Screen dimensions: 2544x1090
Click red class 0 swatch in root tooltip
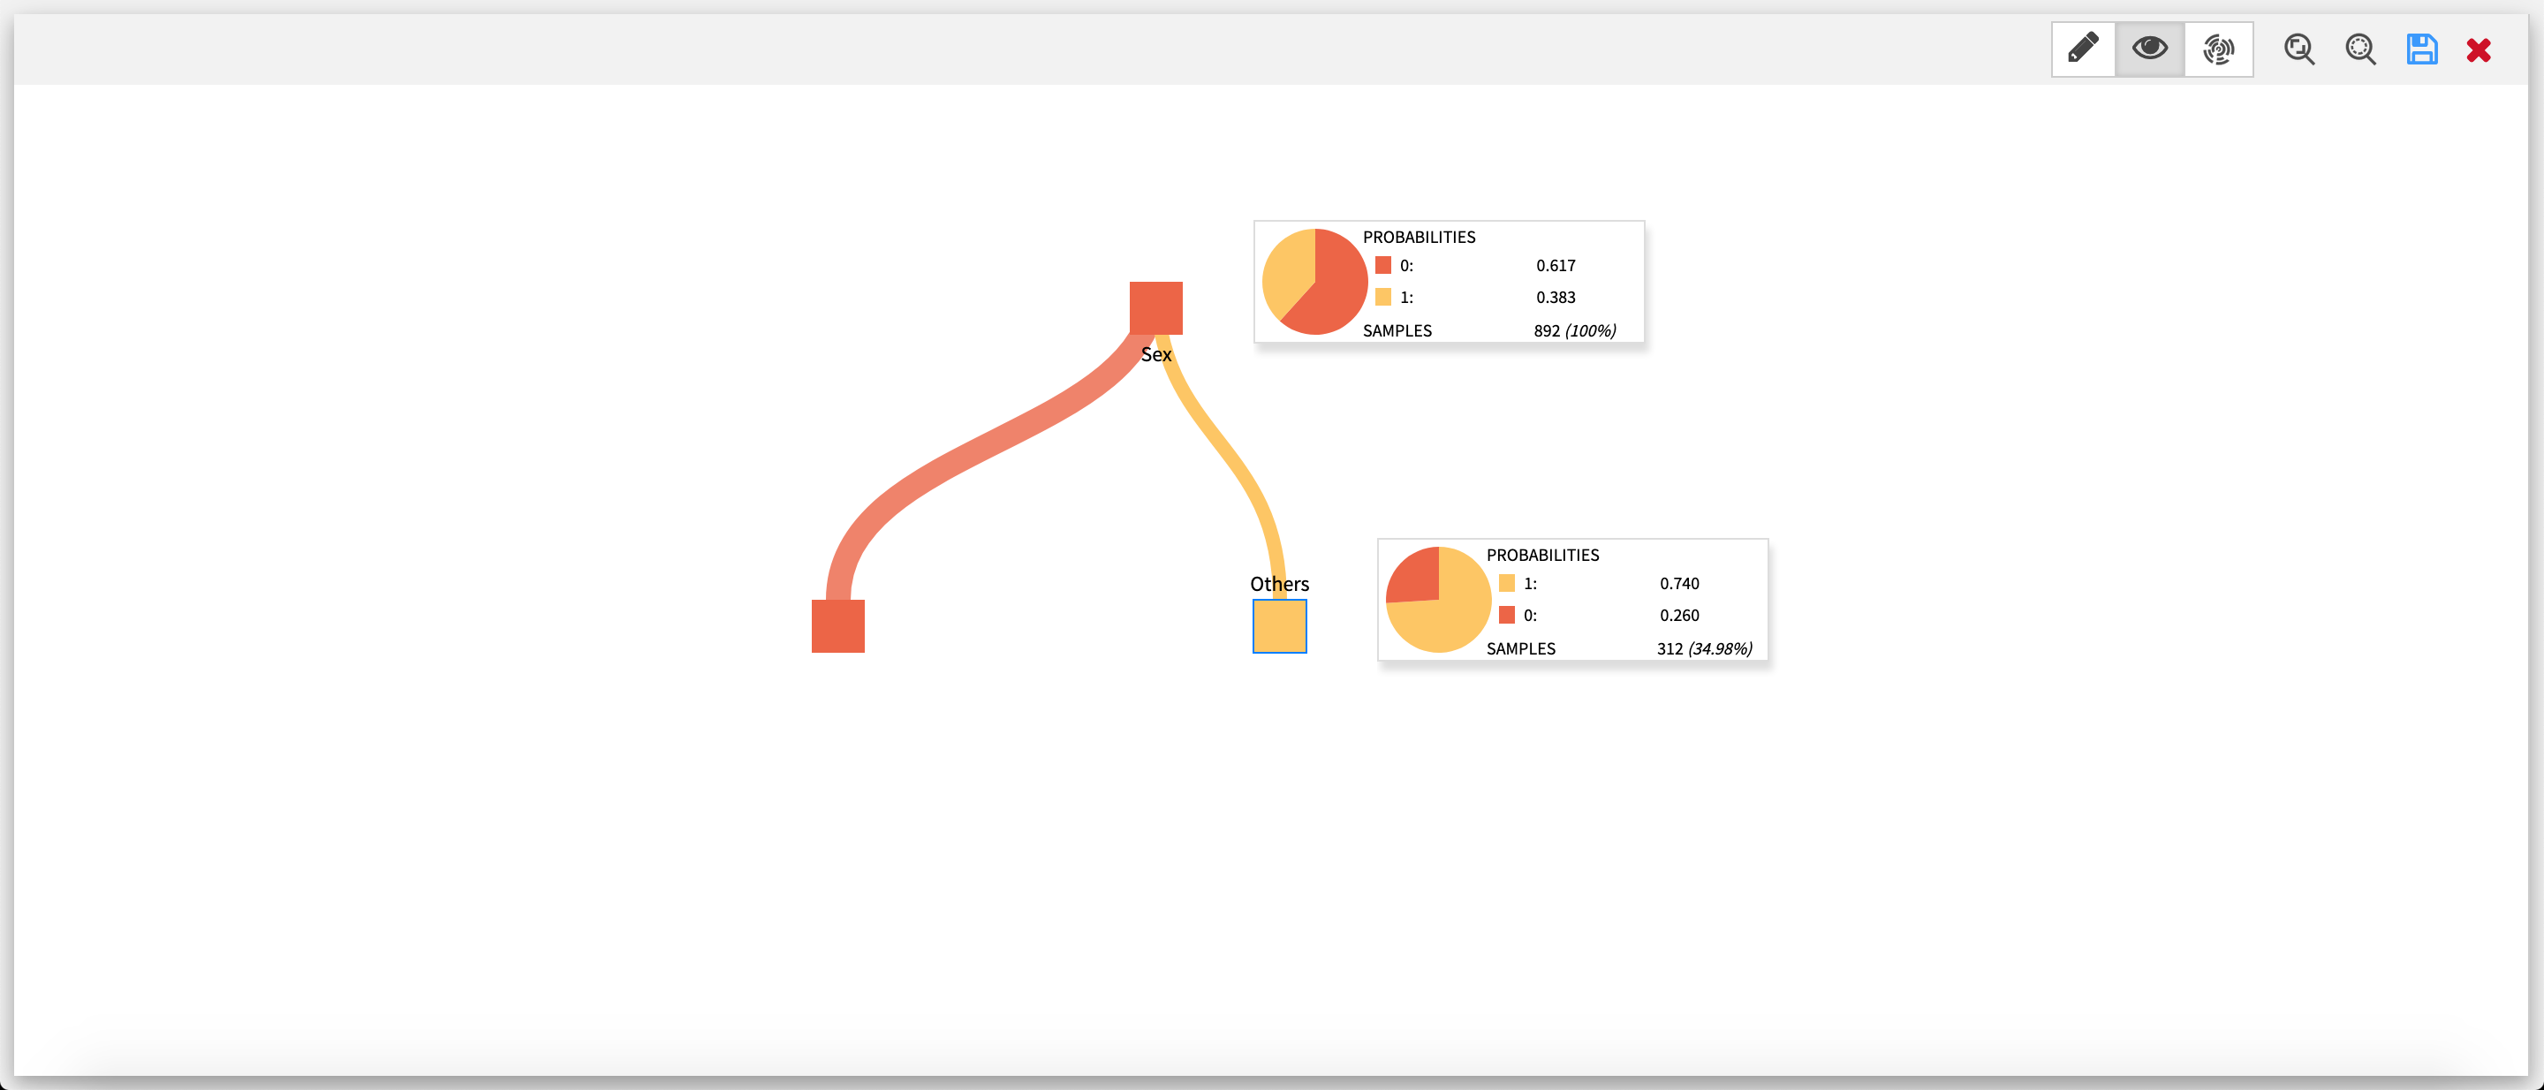point(1382,266)
